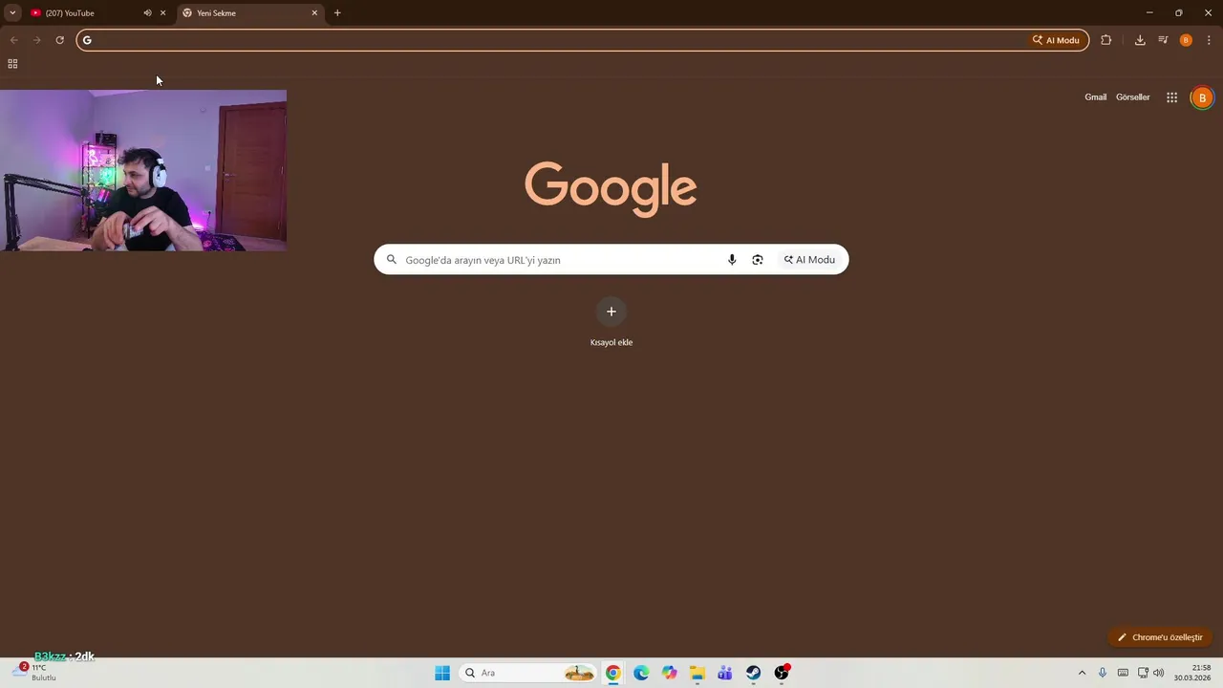Click the tray microphone icon

(1103, 673)
